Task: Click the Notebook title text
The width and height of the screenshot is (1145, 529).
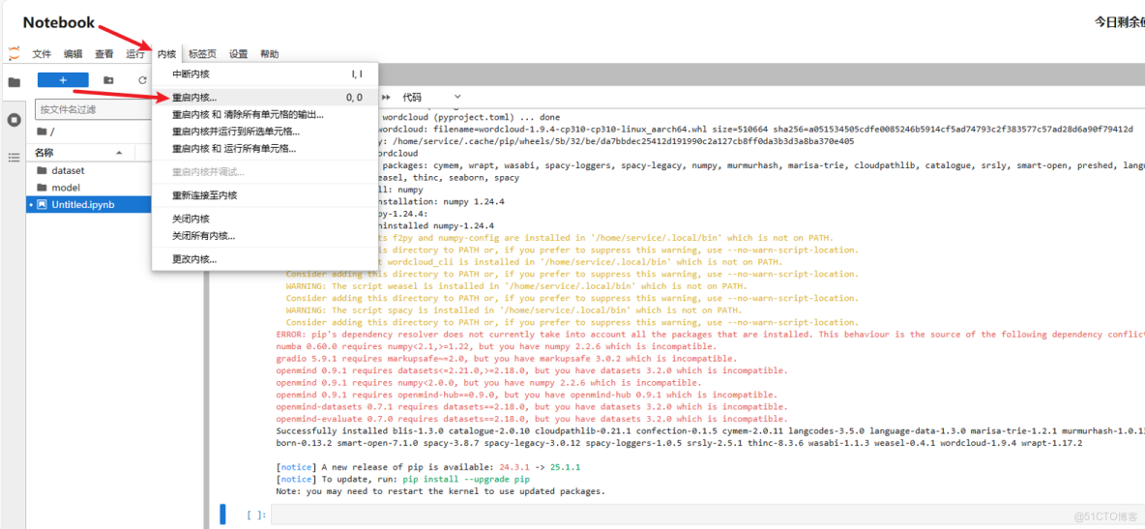Action: 58,22
